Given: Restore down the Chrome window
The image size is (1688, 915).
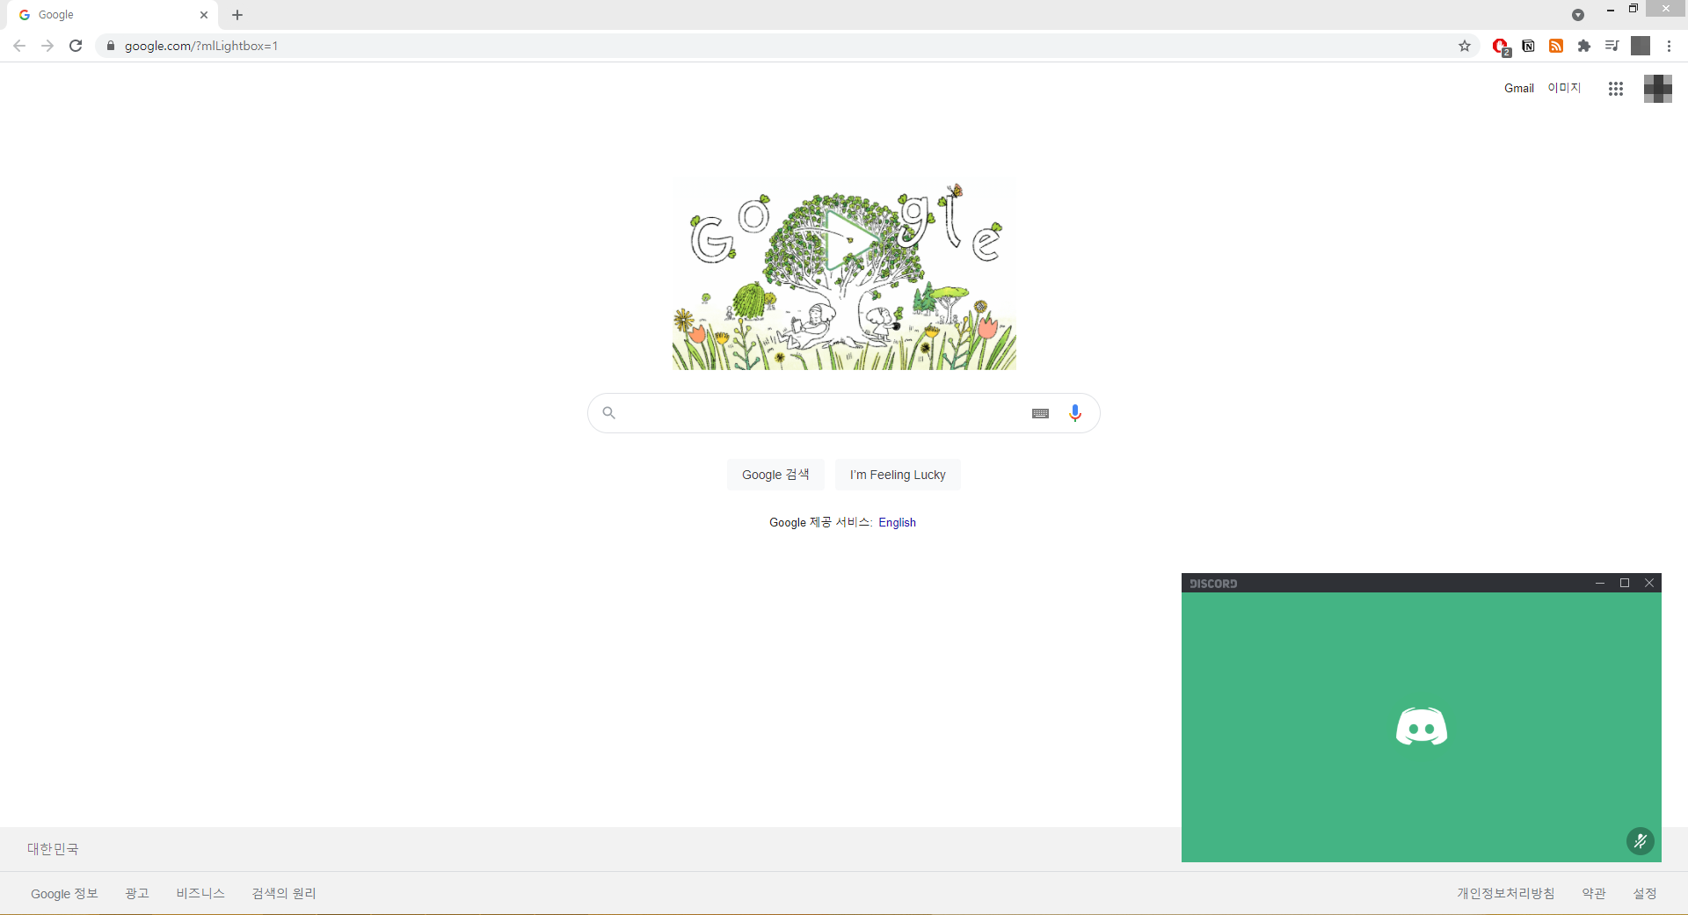Looking at the screenshot, I should tap(1633, 9).
